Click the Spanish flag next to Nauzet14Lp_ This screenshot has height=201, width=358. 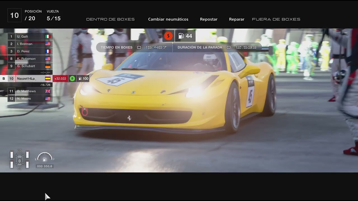[48, 79]
